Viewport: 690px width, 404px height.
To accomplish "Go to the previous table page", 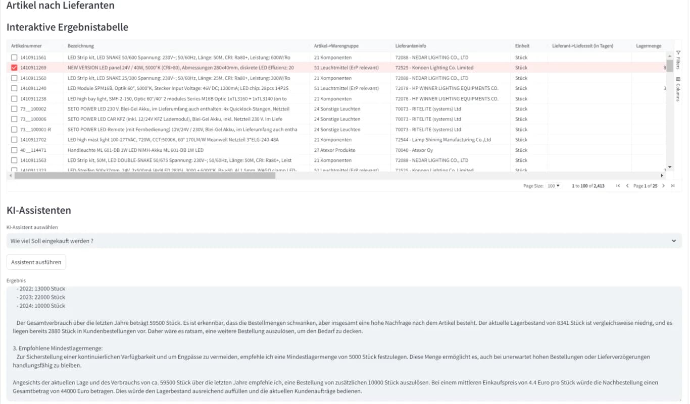I will point(627,186).
